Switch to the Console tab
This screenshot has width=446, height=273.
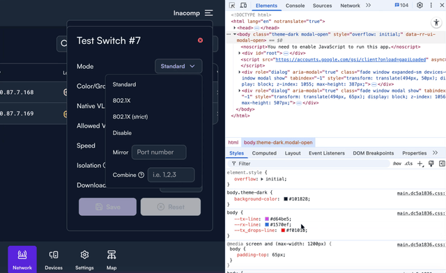(x=295, y=6)
